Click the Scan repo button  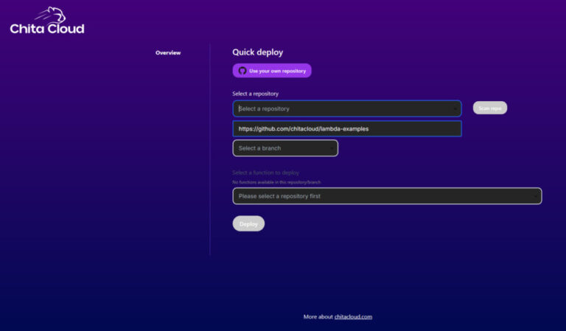tap(490, 108)
